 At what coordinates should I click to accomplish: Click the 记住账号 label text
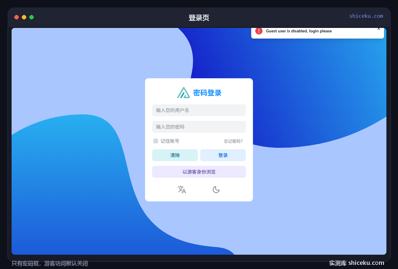[170, 141]
